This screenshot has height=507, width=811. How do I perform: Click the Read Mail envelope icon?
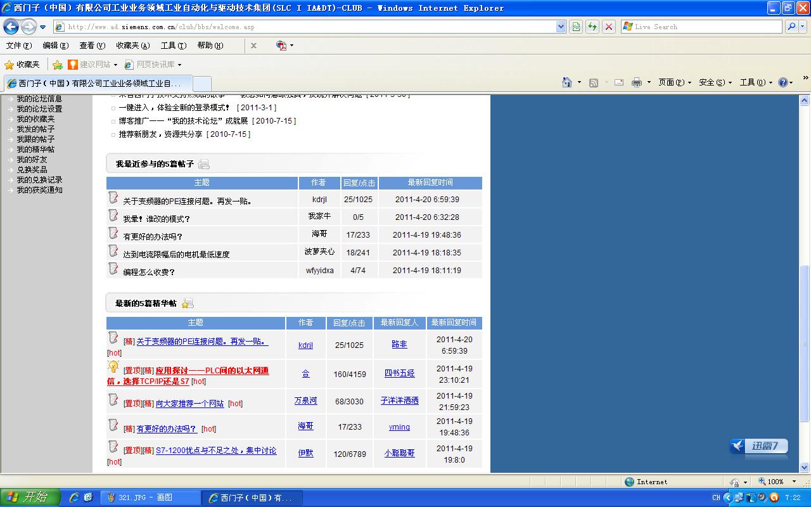click(x=619, y=82)
